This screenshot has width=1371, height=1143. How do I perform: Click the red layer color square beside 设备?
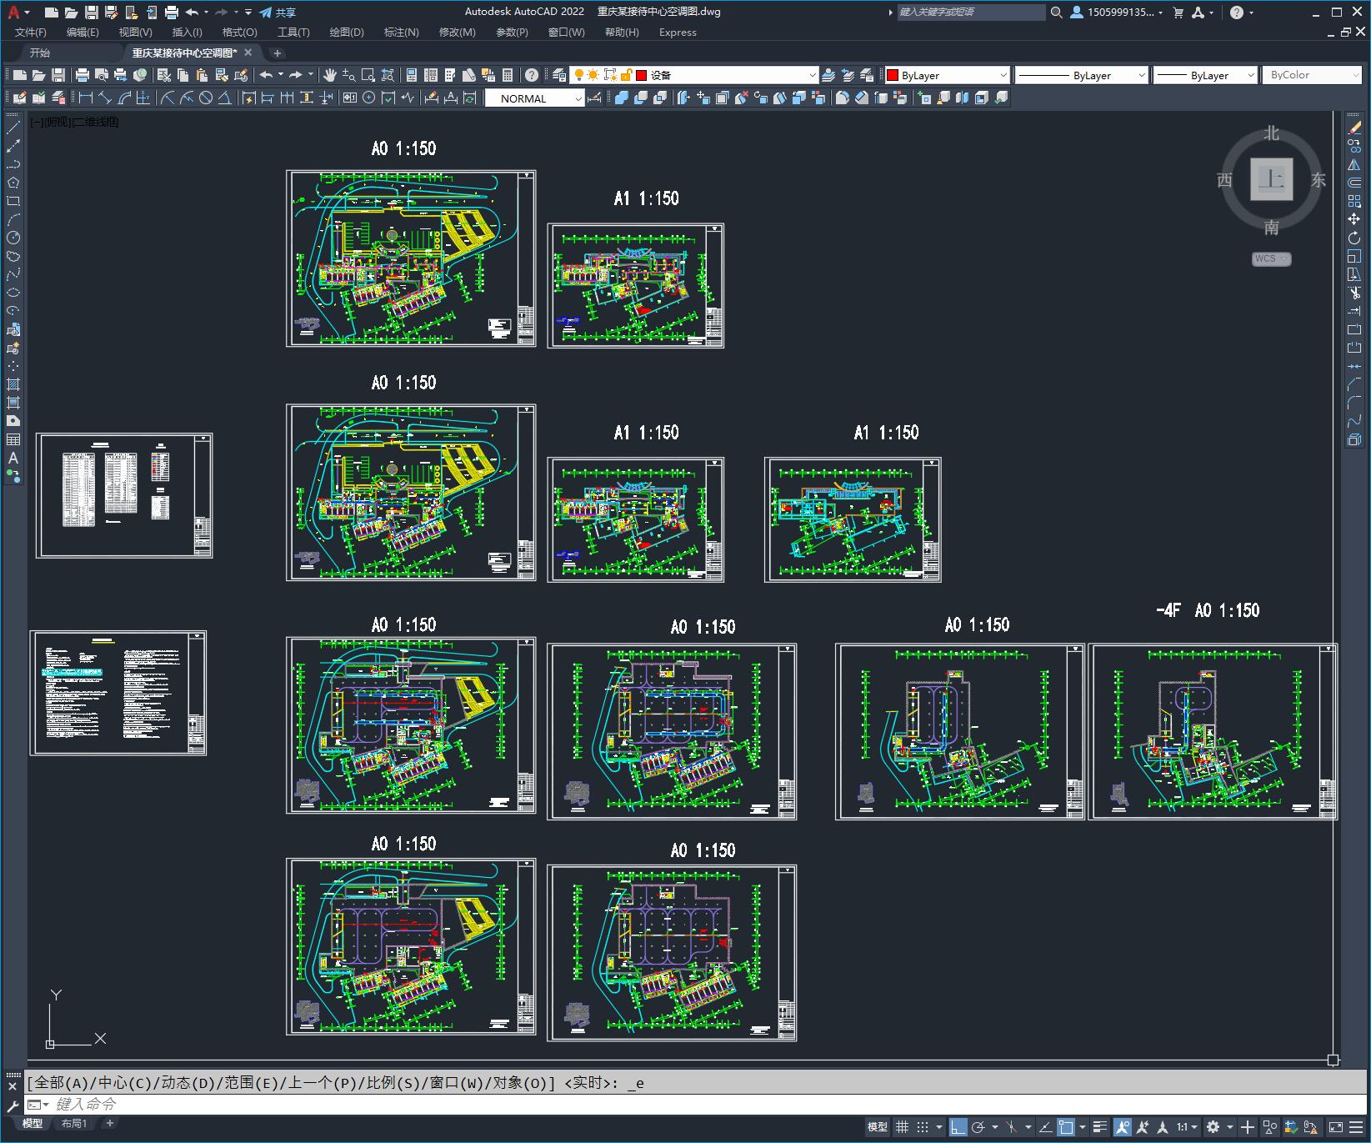642,75
